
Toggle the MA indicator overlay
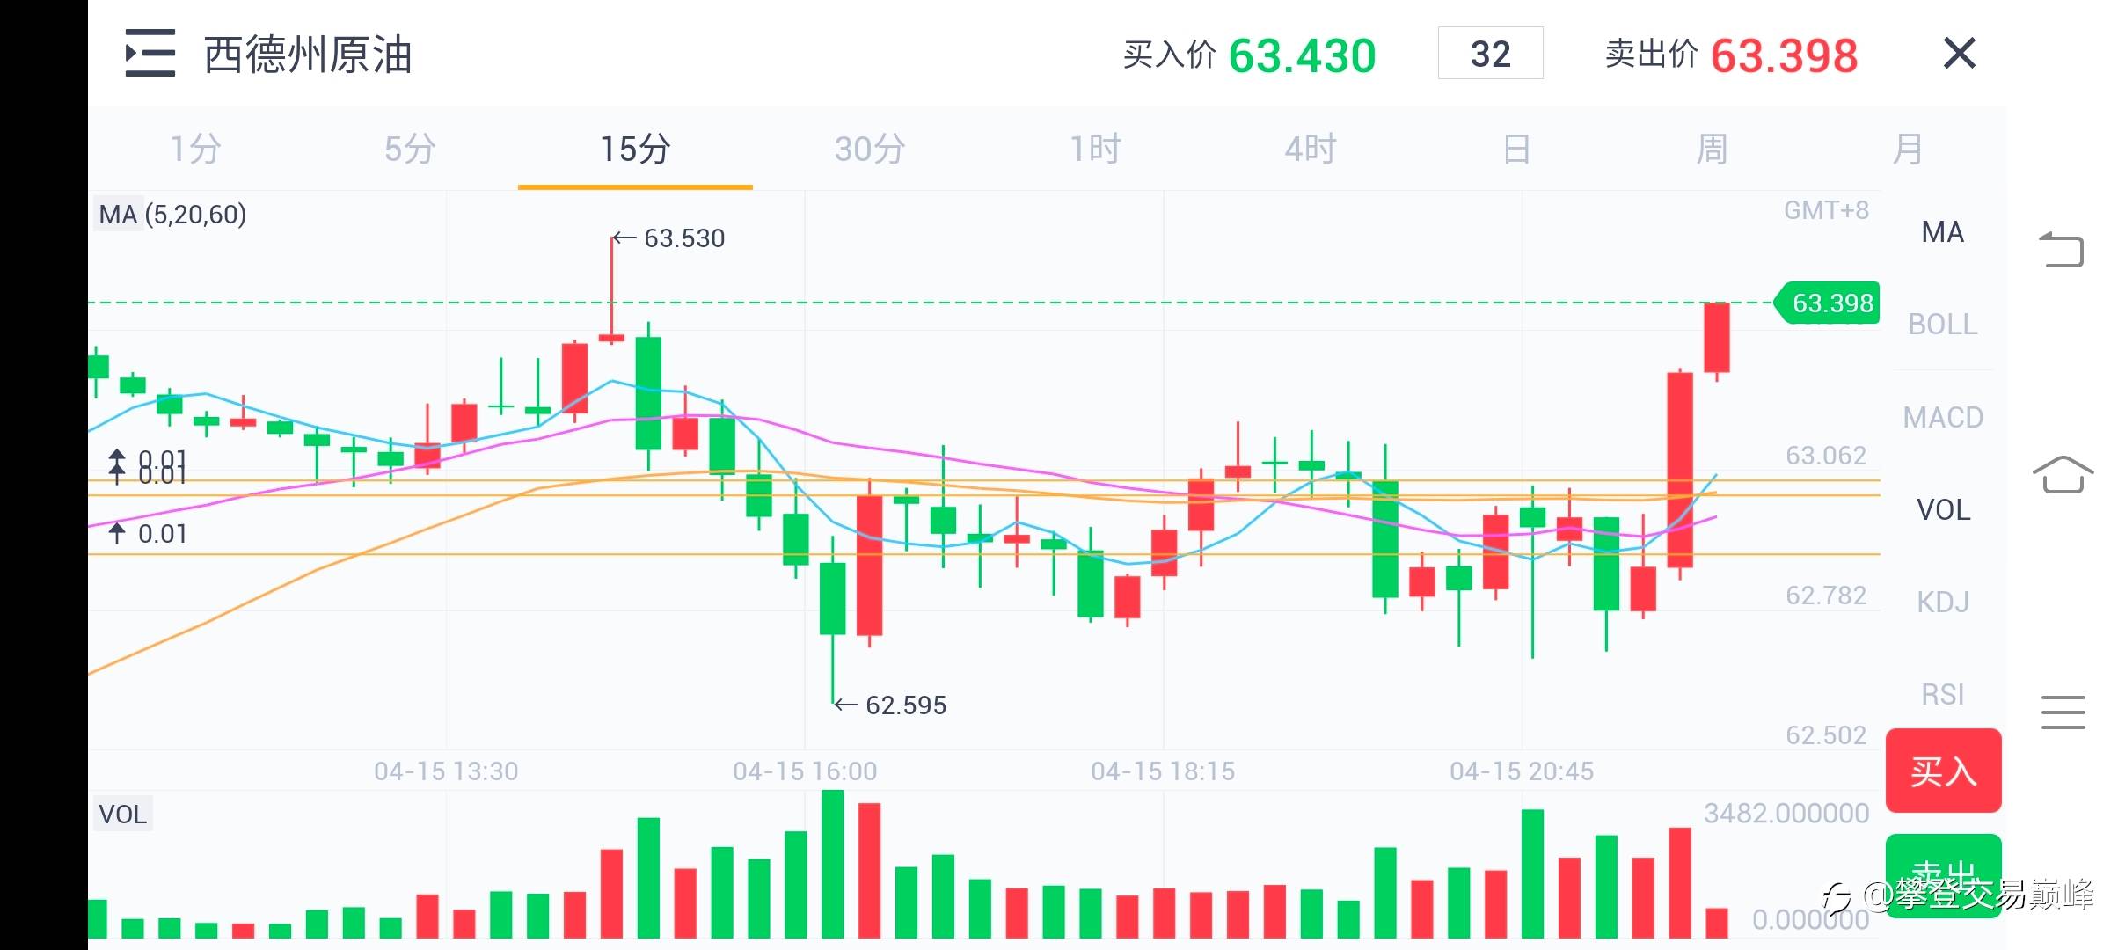coord(1942,232)
